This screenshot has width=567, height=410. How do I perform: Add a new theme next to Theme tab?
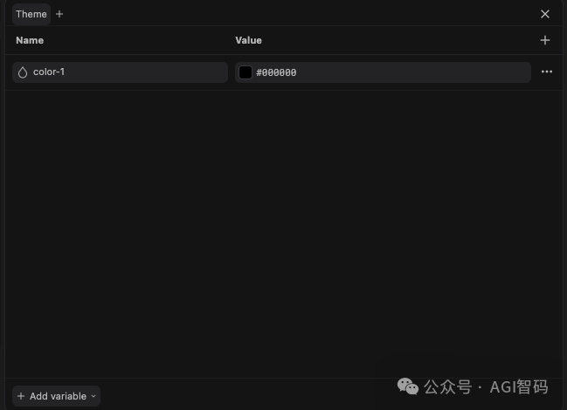[59, 14]
